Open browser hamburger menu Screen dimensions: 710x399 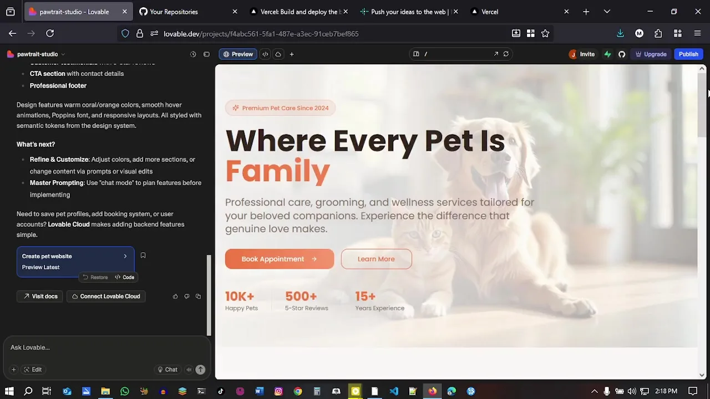click(698, 34)
